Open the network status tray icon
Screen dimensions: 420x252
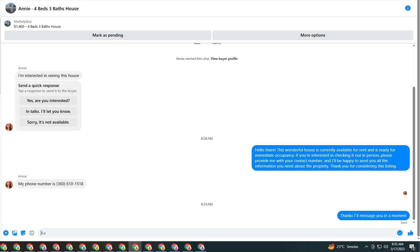[x=379, y=247]
